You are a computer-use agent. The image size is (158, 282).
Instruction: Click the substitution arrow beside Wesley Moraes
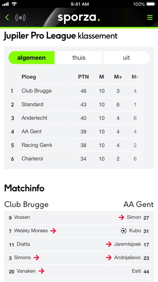(x=53, y=231)
